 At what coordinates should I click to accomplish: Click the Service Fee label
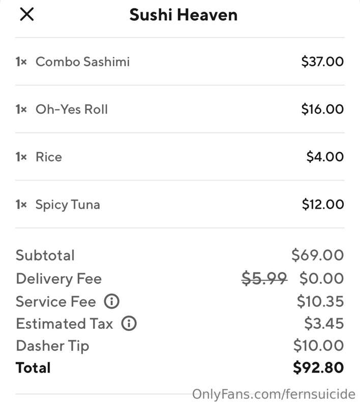(56, 301)
